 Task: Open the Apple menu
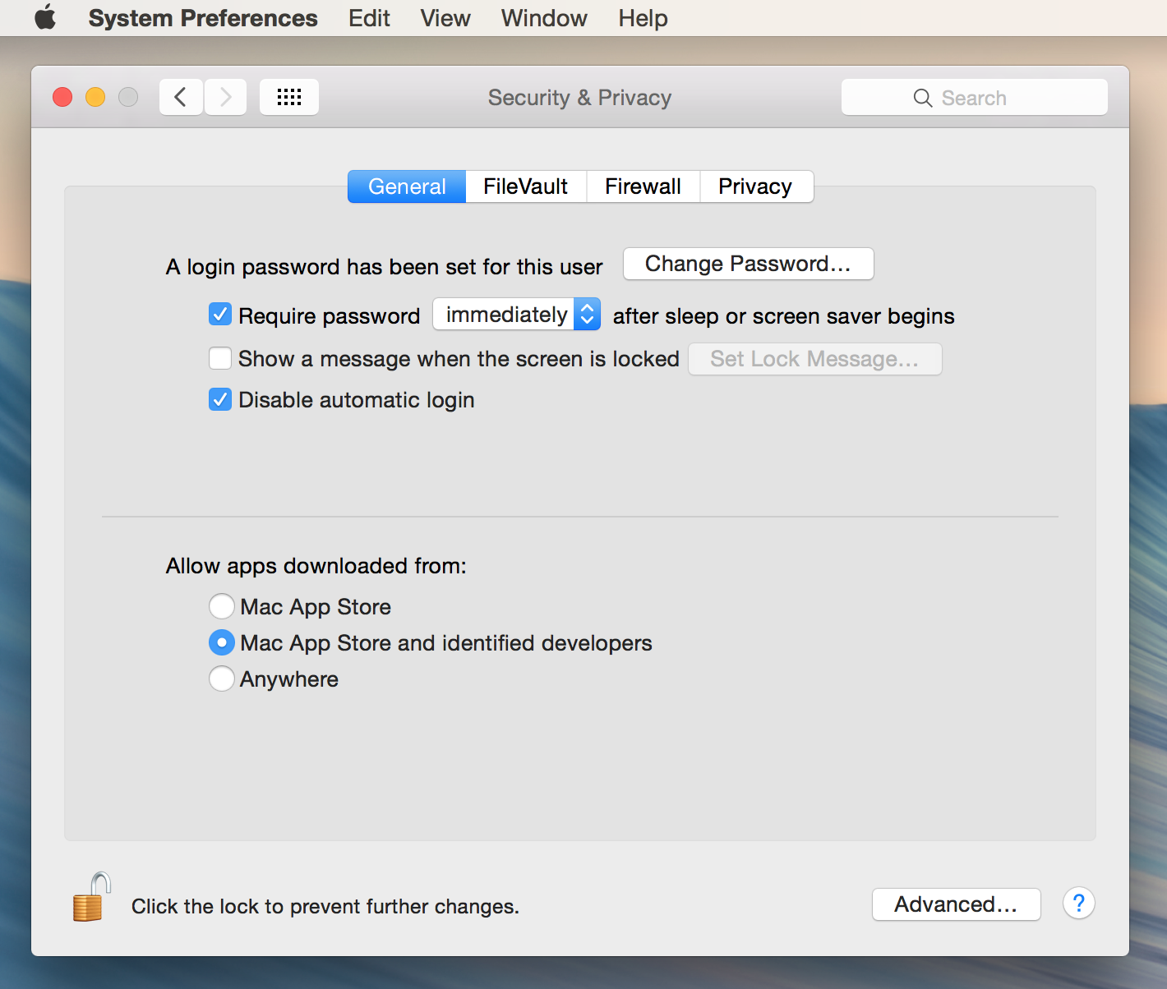(x=45, y=17)
